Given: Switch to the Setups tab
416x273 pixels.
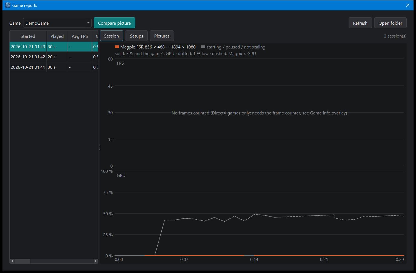Looking at the screenshot, I should tap(136, 36).
